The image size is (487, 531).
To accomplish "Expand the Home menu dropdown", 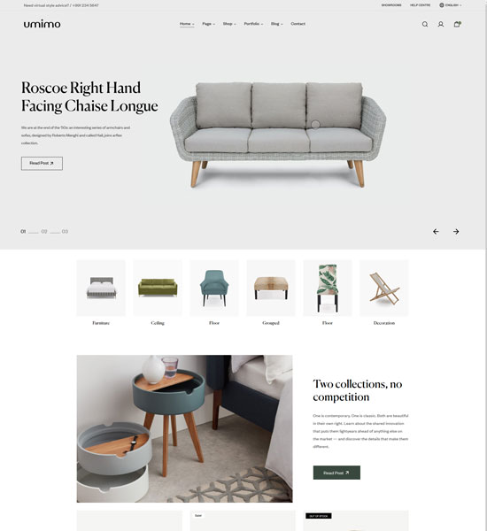I will coord(187,24).
